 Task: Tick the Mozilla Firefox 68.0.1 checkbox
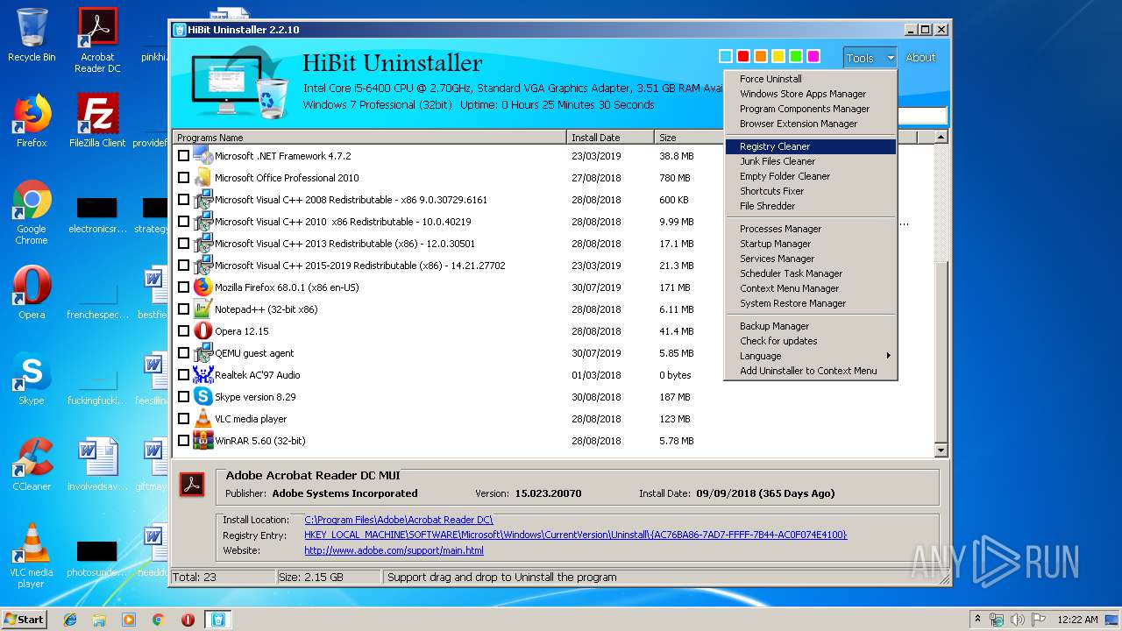pos(183,287)
